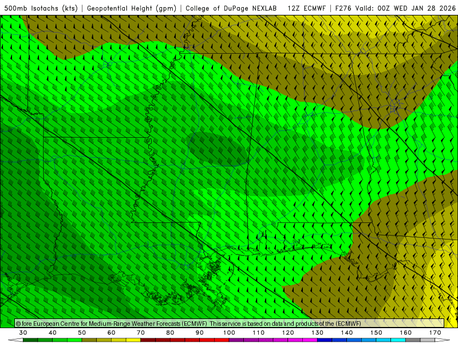The width and height of the screenshot is (458, 343).
Task: Click the legend value '120'
Action: pyautogui.click(x=288, y=333)
